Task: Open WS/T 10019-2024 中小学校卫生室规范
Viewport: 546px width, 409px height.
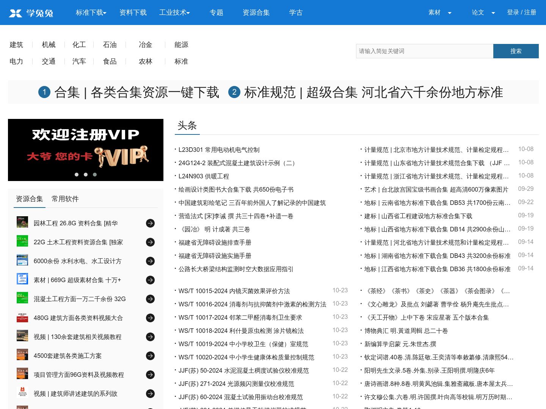Action: pos(243,344)
